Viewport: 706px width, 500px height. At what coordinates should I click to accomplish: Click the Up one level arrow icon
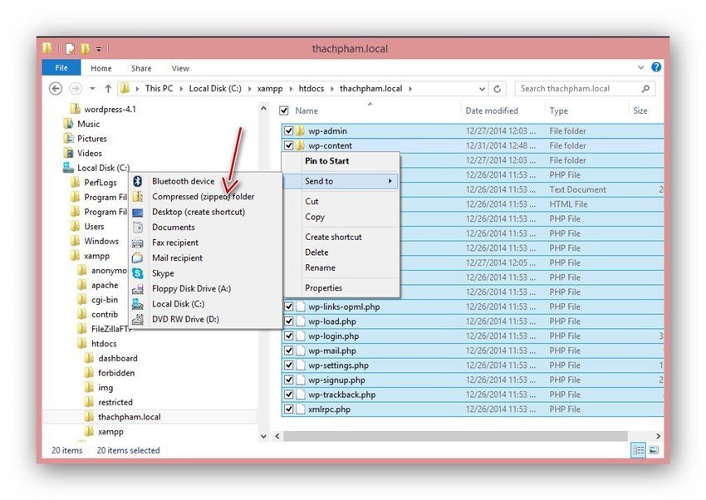click(x=108, y=88)
